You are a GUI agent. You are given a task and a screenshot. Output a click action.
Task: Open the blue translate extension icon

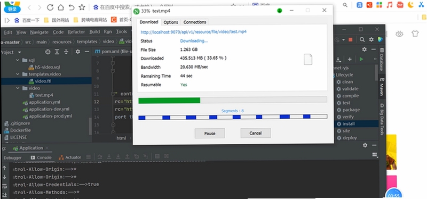click(x=359, y=5)
